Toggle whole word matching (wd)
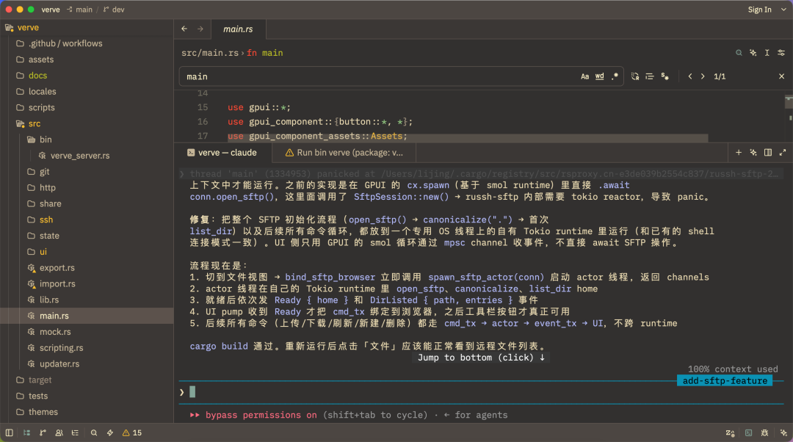Screen dimensions: 793x442 pos(599,76)
